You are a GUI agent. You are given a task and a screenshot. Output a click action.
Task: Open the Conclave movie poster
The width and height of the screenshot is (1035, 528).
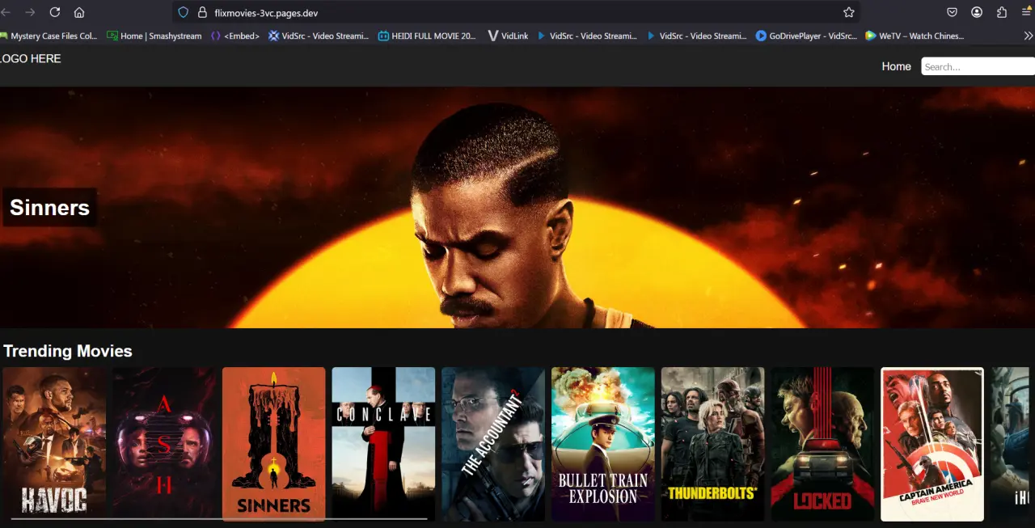coord(383,444)
